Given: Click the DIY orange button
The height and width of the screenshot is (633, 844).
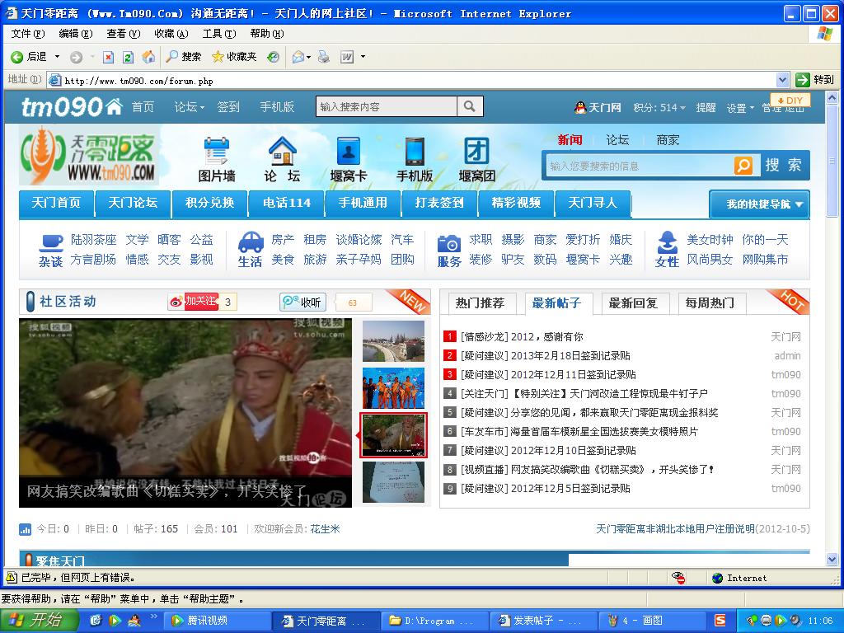Looking at the screenshot, I should pyautogui.click(x=790, y=100).
